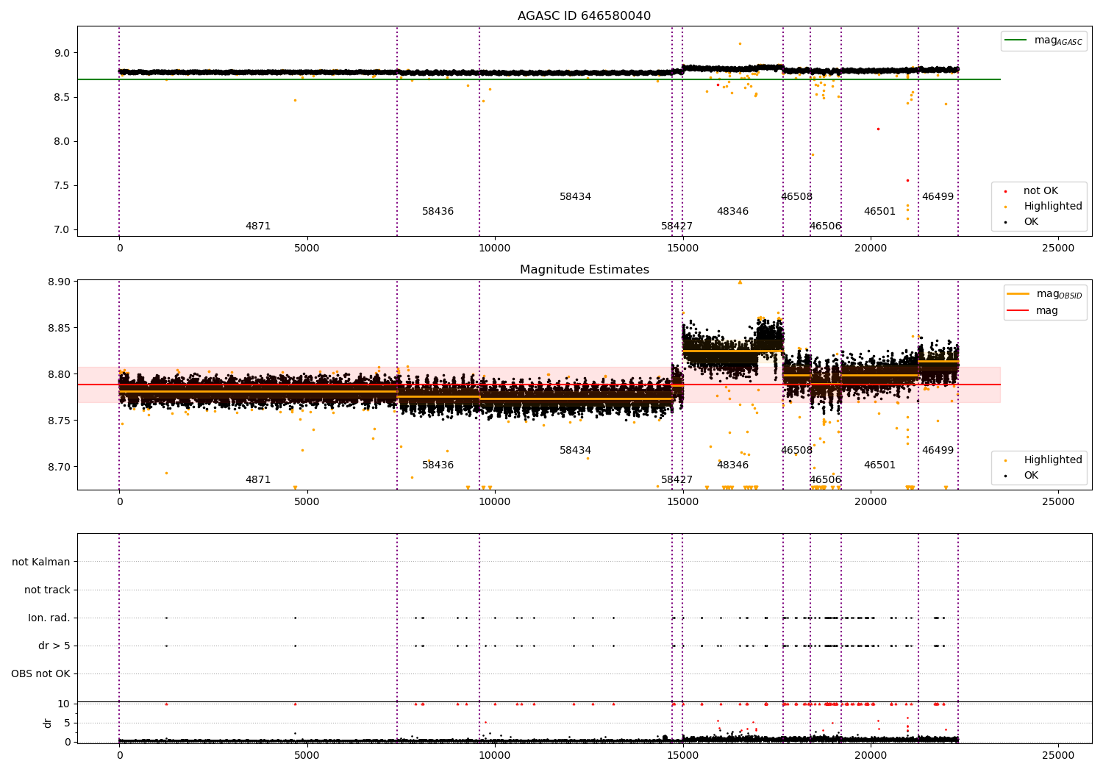Click the 20000 x-tick of the bottom panel
The image size is (1103, 772).
(x=871, y=755)
